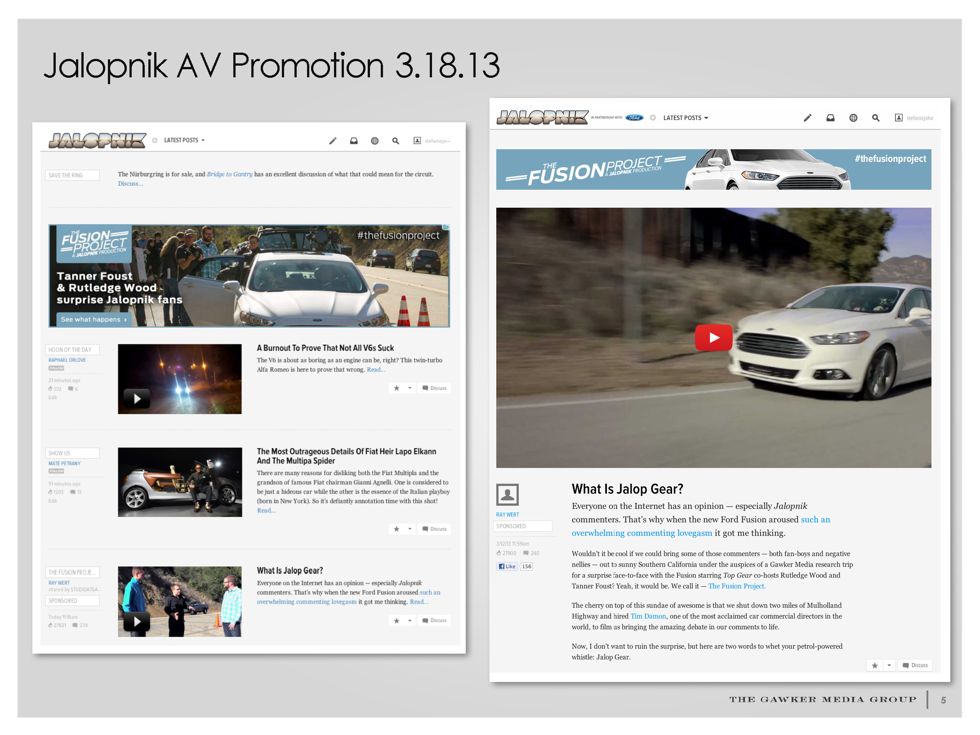Image resolution: width=980 pixels, height=735 pixels.
Task: Click the Jalopnik logo in right window
Action: pyautogui.click(x=542, y=117)
